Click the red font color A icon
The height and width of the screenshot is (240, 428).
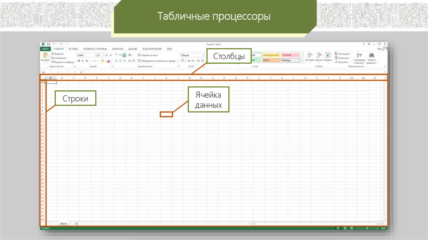(108, 61)
